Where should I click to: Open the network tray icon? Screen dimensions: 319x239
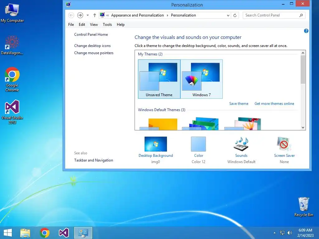click(x=282, y=233)
